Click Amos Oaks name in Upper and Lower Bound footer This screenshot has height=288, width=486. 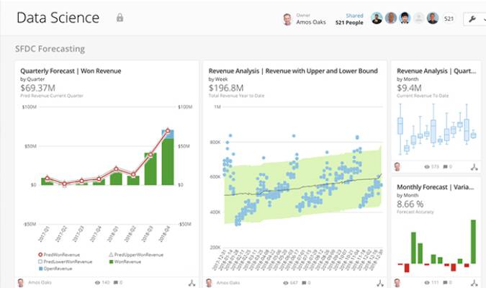[228, 282]
